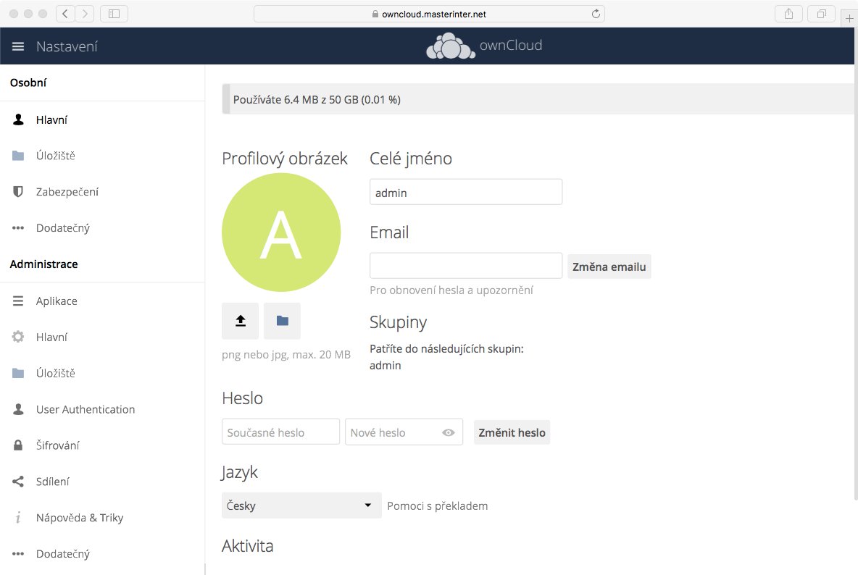Show Safari tab overview
This screenshot has height=575, width=858.
tap(821, 14)
